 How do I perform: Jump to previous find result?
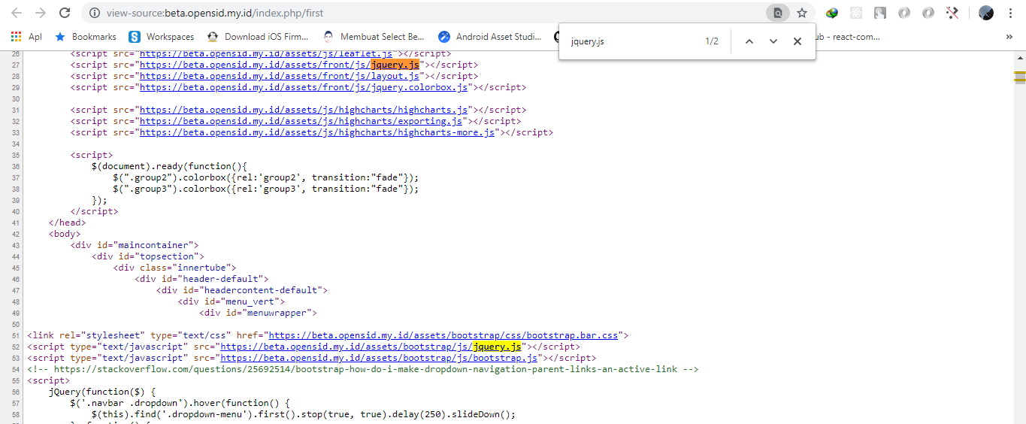click(749, 41)
